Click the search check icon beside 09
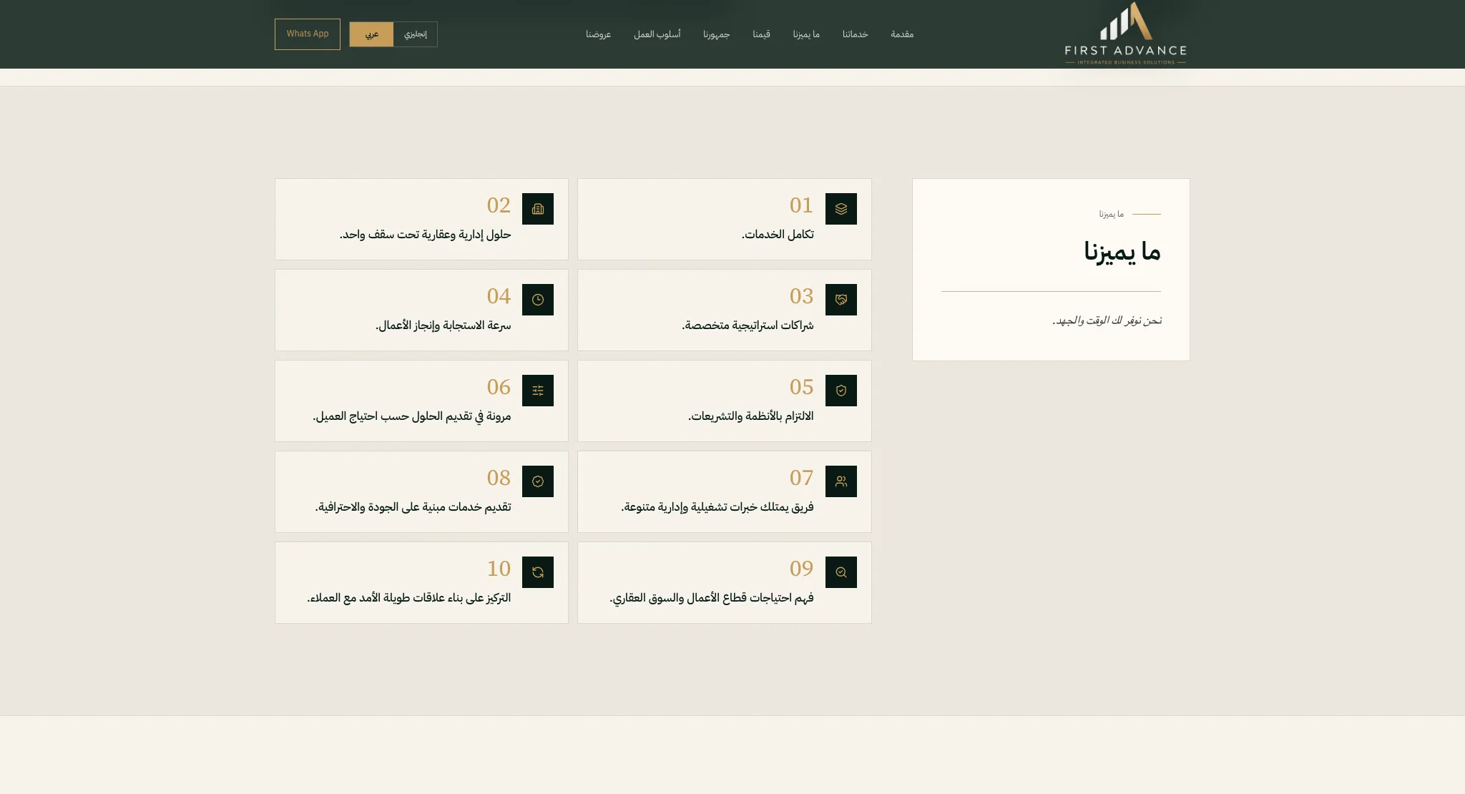 (841, 572)
